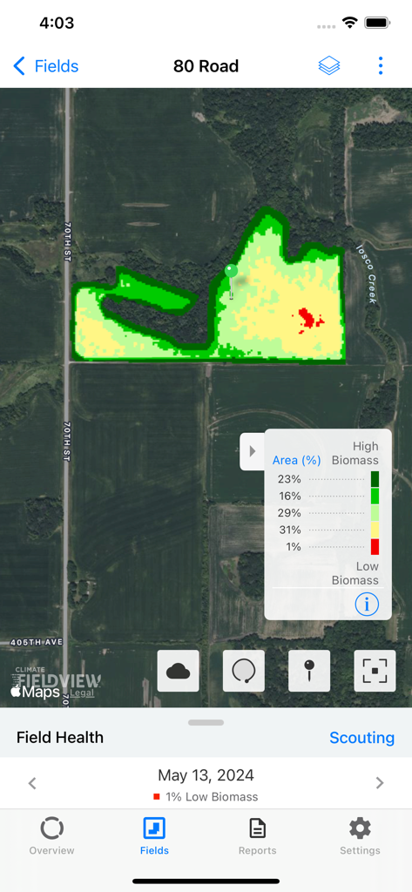Tap the battery status icon
This screenshot has width=412, height=892.
(377, 23)
